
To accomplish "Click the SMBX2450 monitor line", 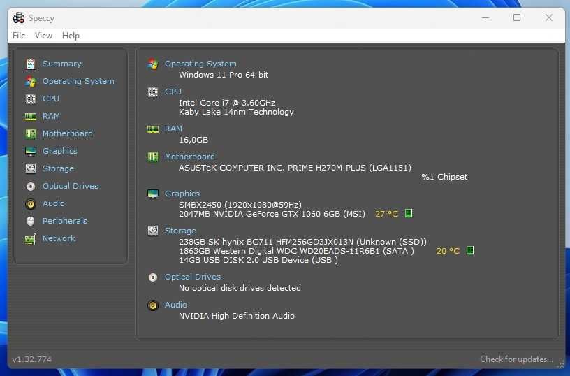I will click(x=240, y=205).
